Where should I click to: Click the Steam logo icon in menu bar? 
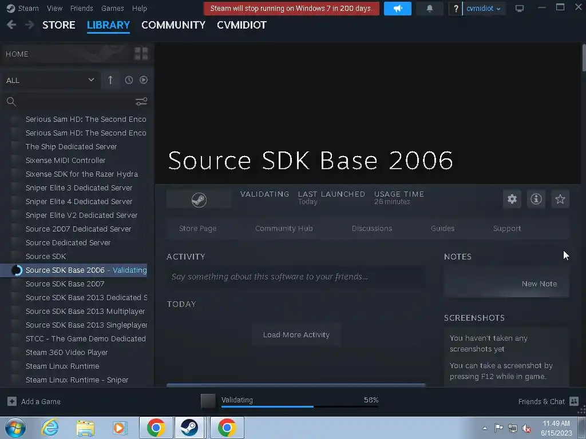point(11,8)
